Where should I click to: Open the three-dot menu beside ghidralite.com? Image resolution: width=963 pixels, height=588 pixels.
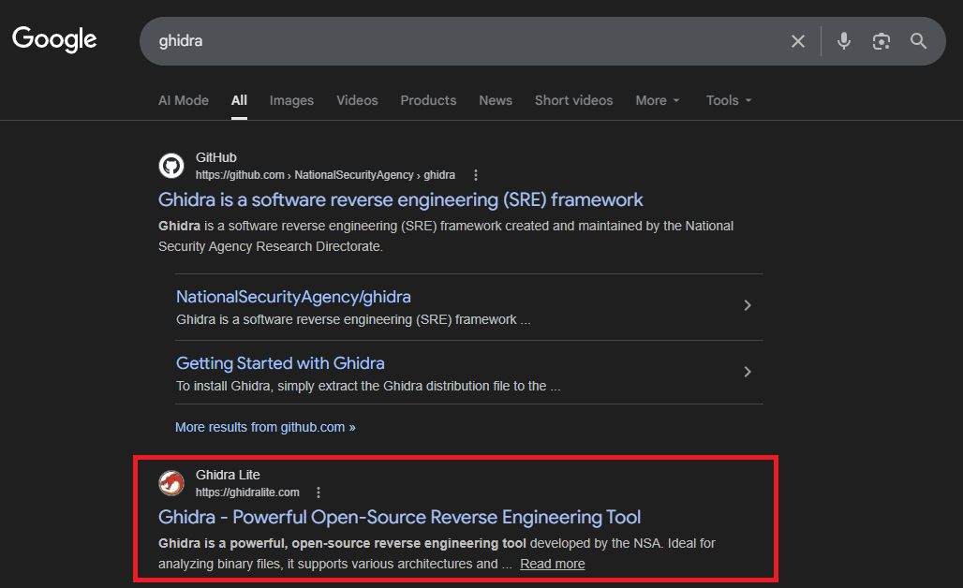tap(319, 492)
